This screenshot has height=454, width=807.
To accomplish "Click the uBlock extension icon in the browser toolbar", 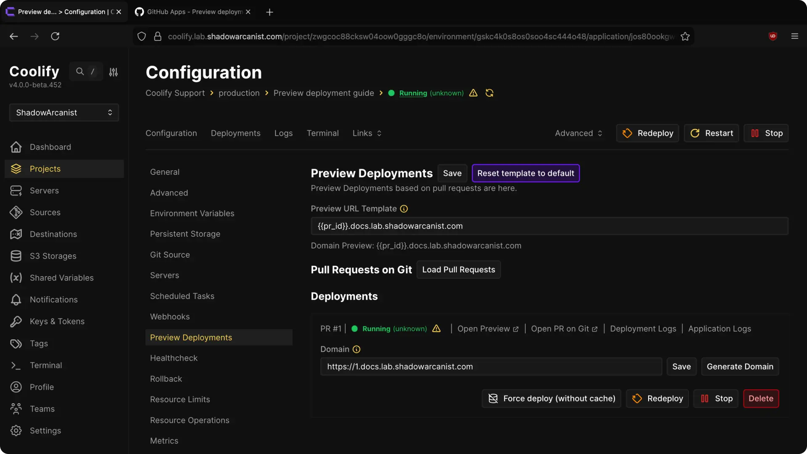I will pyautogui.click(x=773, y=36).
